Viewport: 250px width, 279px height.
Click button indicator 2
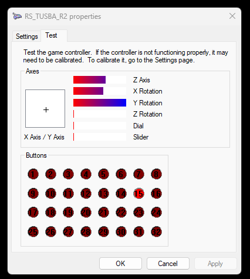[x=50, y=174]
